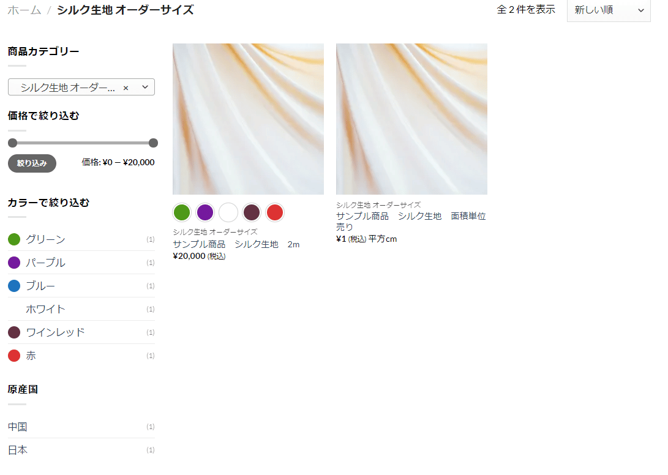
Task: Filter products by 赤 color
Action: (31, 356)
